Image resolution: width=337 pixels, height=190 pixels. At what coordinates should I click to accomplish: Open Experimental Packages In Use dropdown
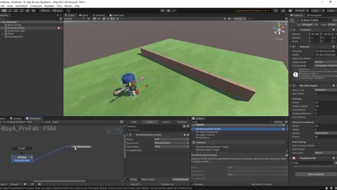click(x=253, y=11)
